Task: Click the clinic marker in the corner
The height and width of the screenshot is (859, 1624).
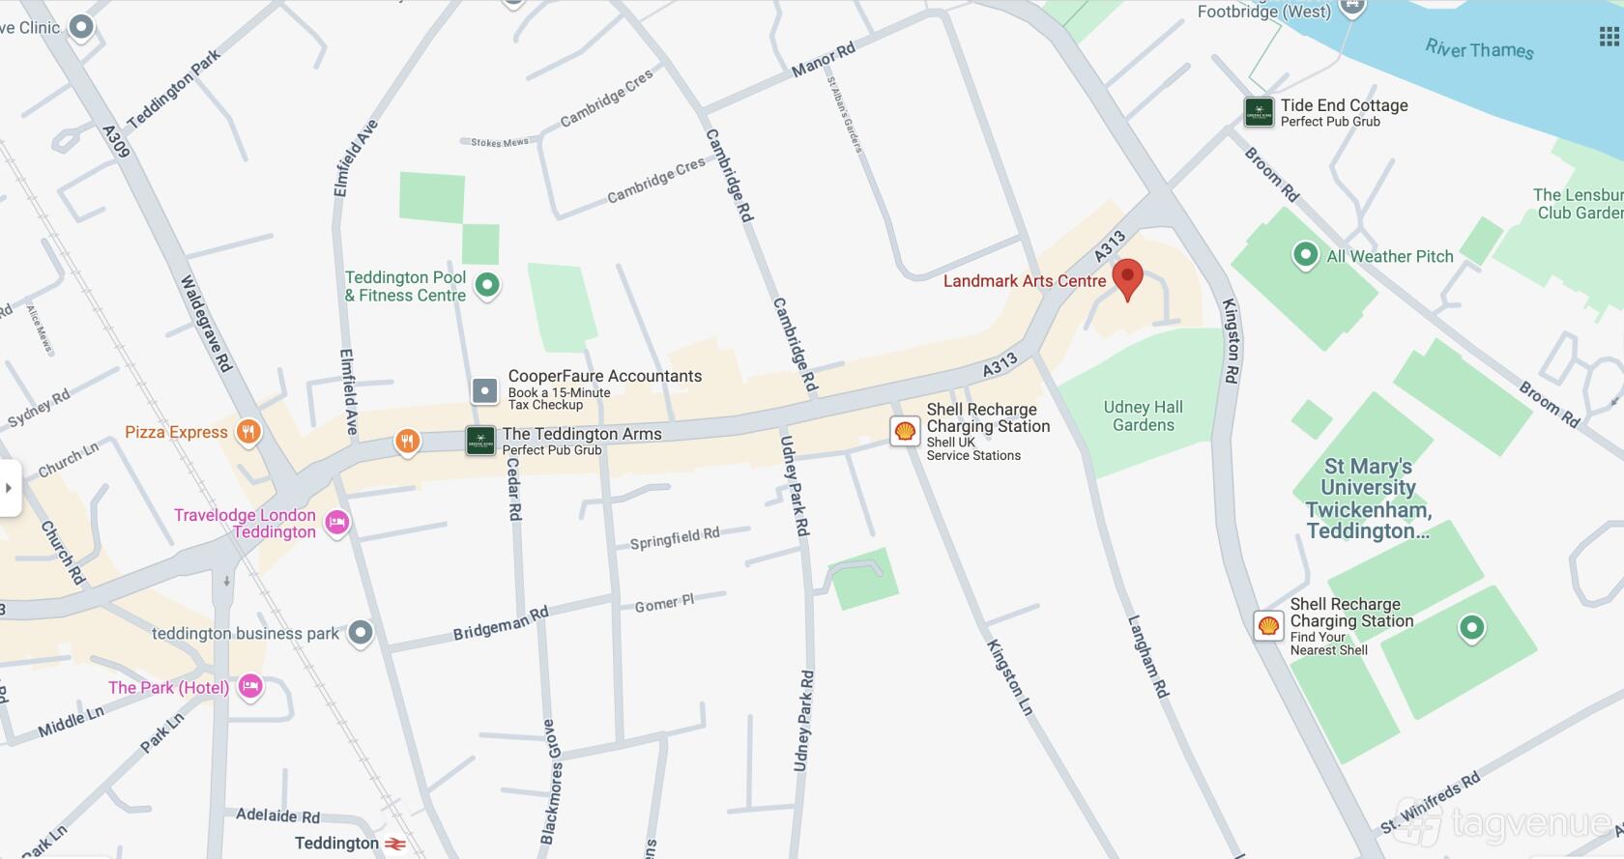Action: tap(82, 27)
